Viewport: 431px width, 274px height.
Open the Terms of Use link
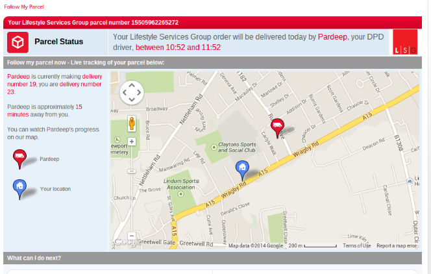[356, 245]
